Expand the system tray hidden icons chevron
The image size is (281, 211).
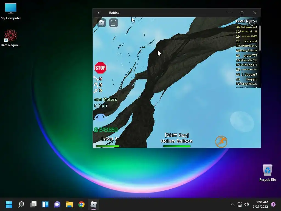coord(232,204)
